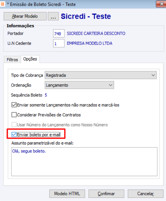Viewport: 166px width, 201px height.
Task: Click the Registrada combo box value
Action: click(101, 75)
